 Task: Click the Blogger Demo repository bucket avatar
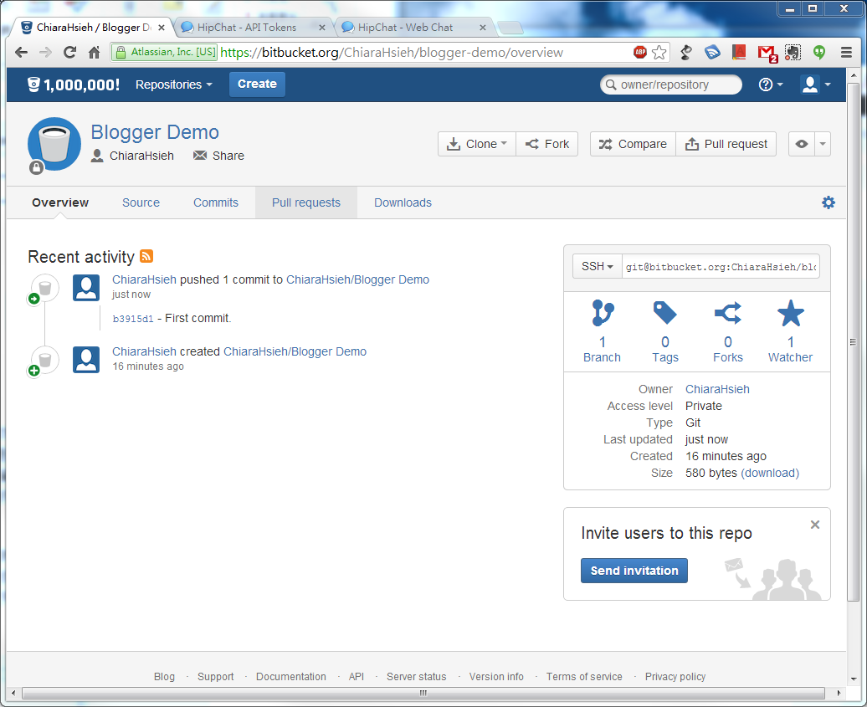click(54, 144)
